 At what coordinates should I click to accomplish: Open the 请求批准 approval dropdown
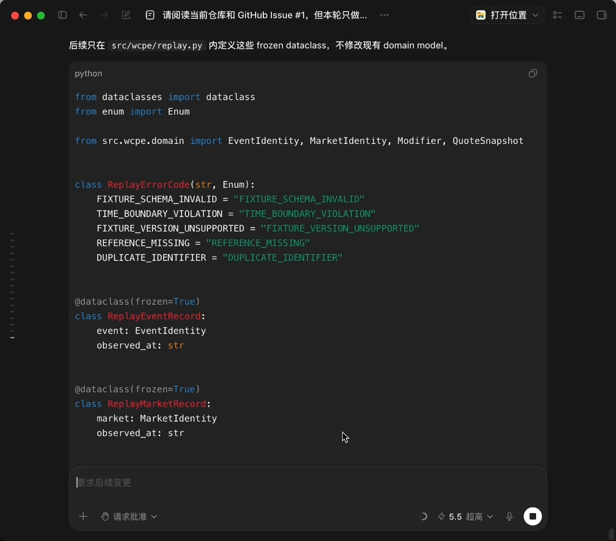point(129,516)
